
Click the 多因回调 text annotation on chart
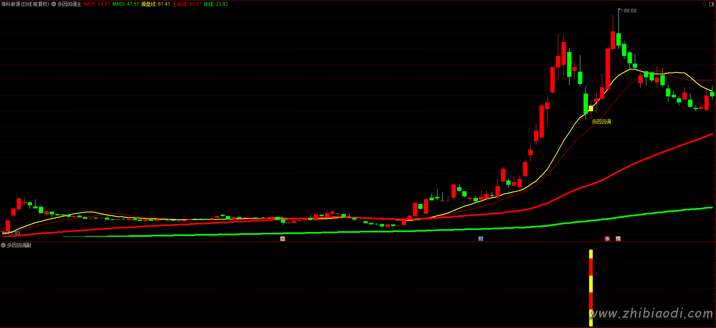(x=601, y=122)
